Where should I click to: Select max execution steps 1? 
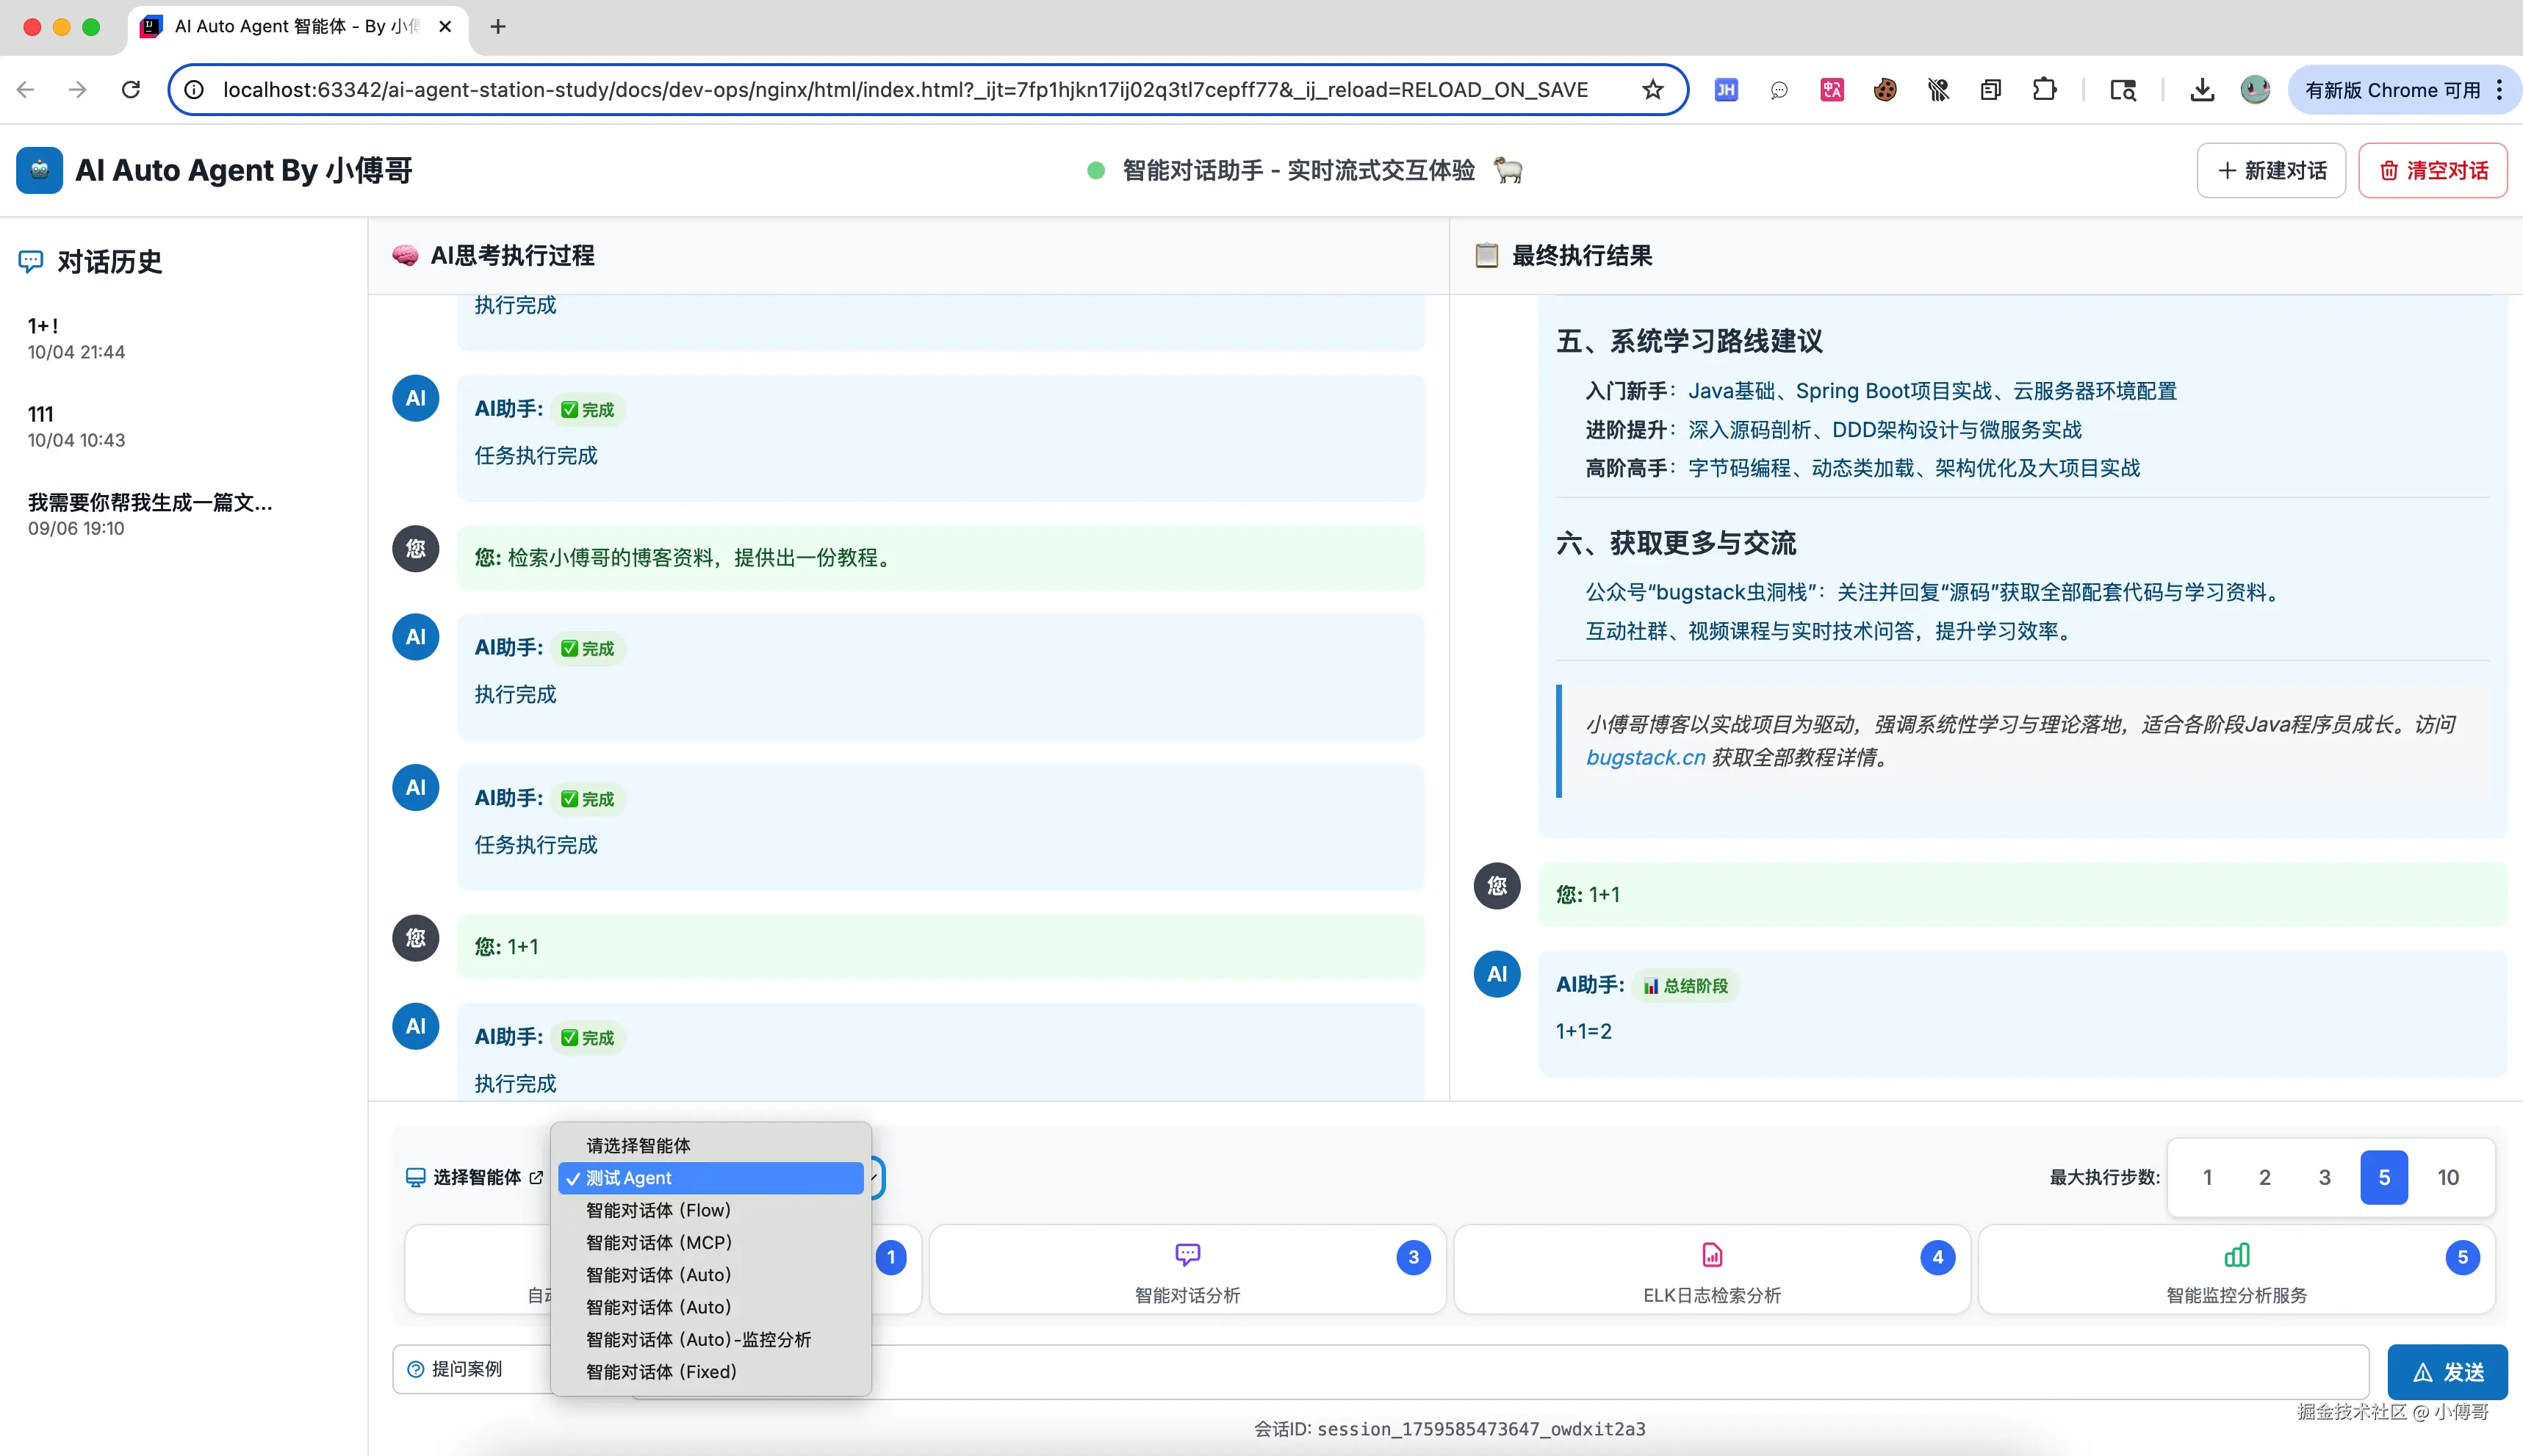point(2207,1177)
